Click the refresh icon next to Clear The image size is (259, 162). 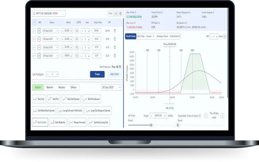(x=116, y=13)
